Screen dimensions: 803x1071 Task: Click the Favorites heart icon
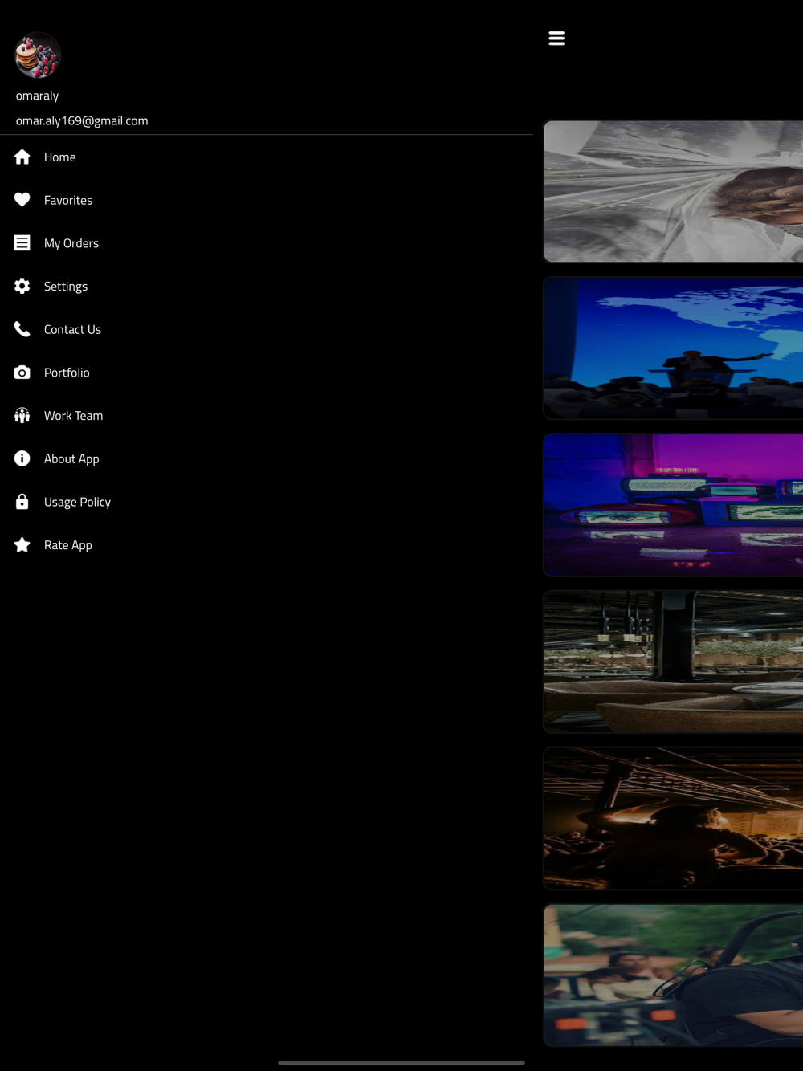(22, 200)
